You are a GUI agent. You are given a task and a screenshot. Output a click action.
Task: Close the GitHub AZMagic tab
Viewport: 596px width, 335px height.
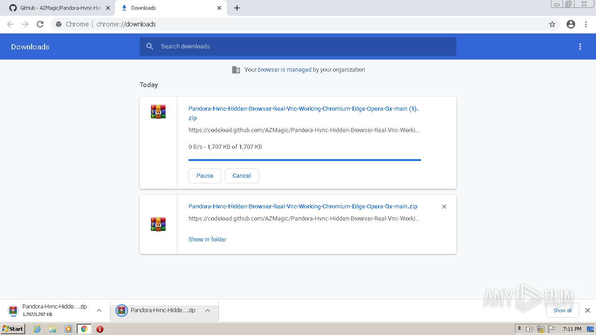[108, 8]
